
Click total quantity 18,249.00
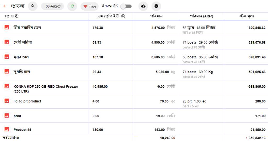click(x=167, y=138)
